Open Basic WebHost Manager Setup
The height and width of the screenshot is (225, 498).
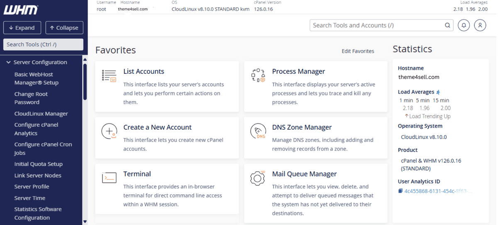[x=37, y=78]
